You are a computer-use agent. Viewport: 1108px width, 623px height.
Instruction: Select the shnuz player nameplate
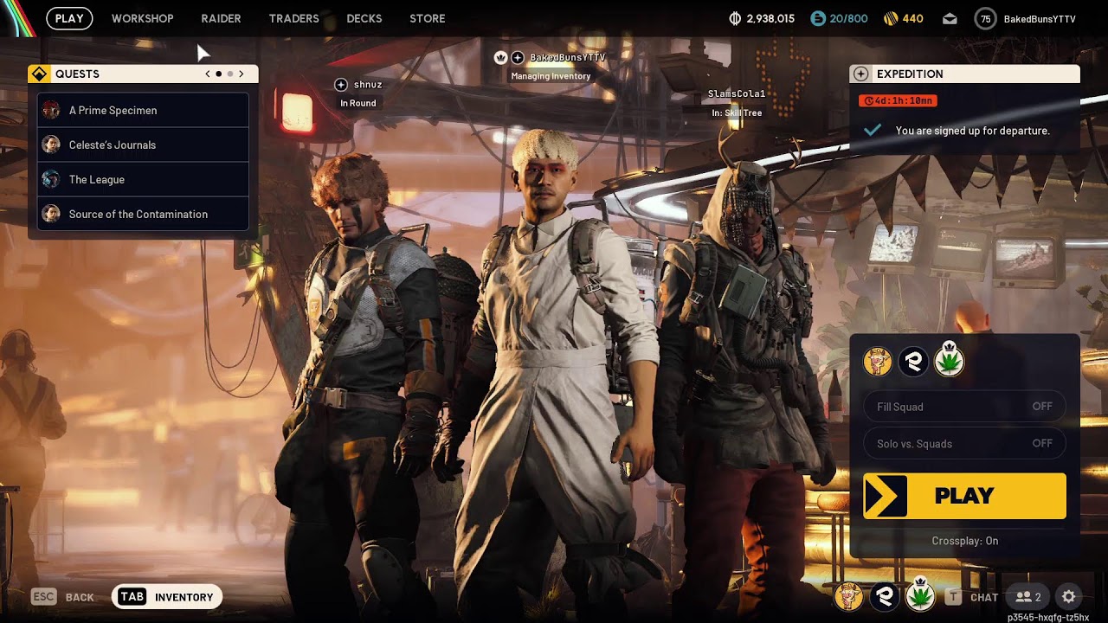368,85
